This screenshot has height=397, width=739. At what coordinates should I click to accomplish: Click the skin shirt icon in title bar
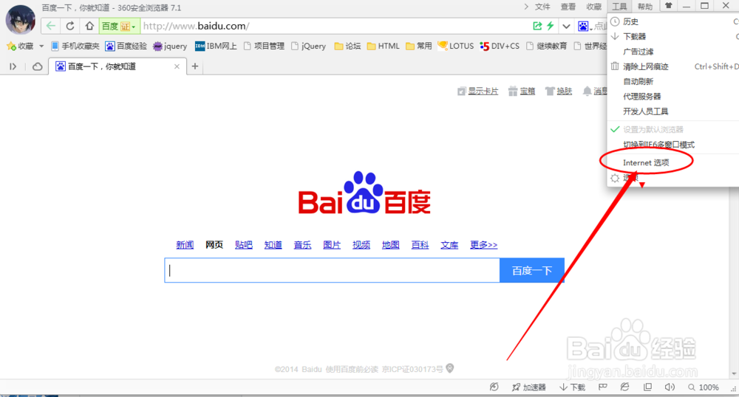(x=668, y=6)
